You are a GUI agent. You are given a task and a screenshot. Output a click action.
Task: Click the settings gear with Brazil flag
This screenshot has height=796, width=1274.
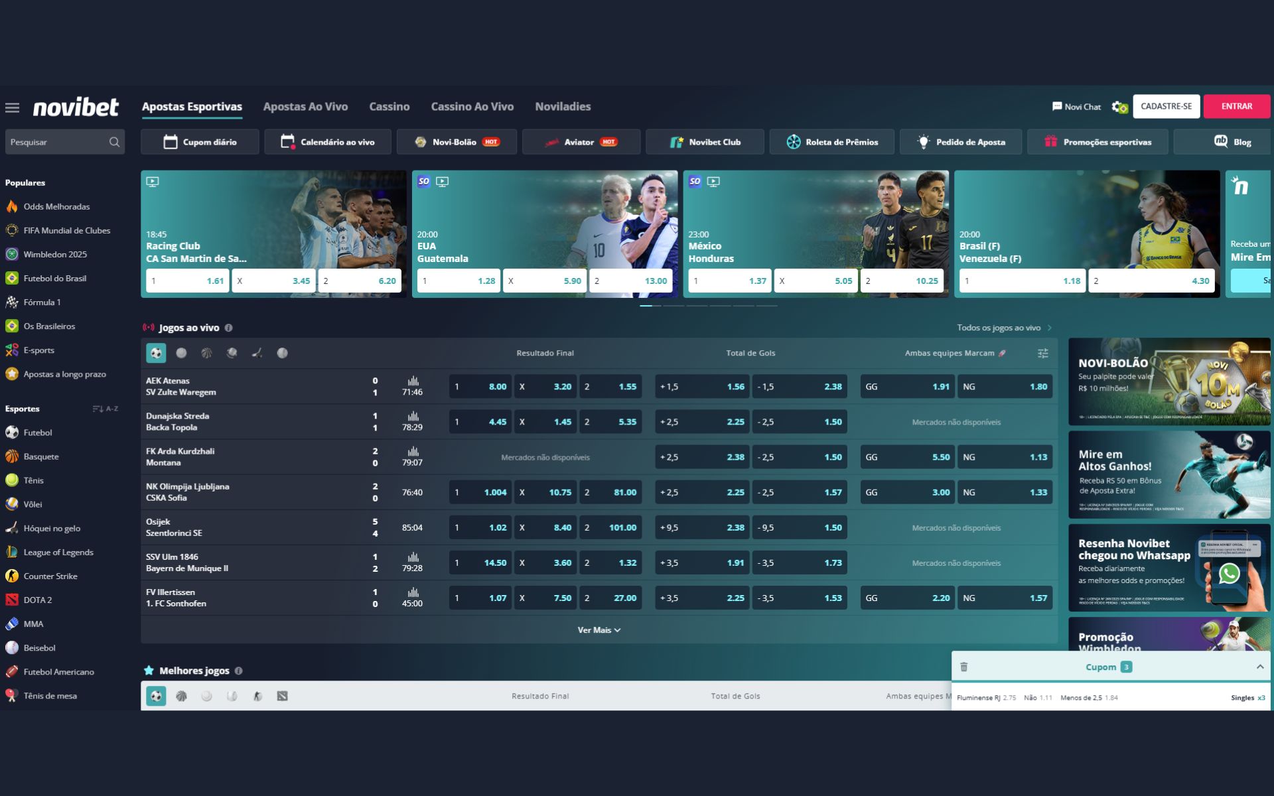click(1119, 107)
